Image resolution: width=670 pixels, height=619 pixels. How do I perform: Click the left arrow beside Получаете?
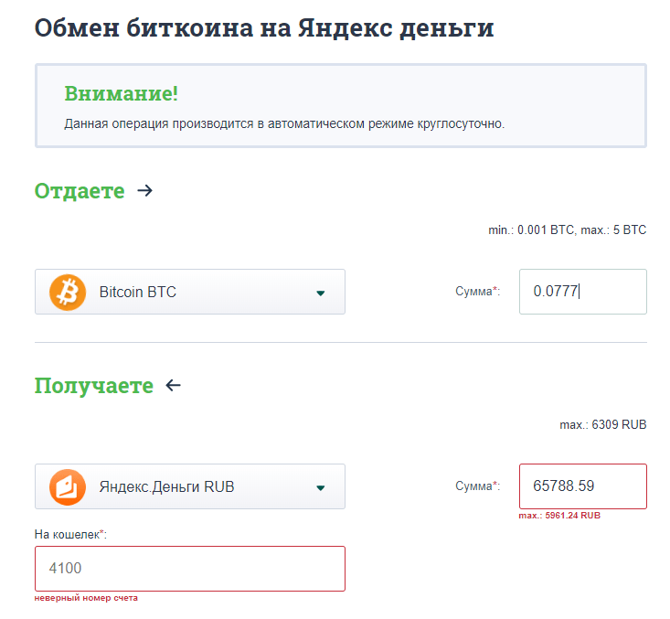(x=173, y=386)
